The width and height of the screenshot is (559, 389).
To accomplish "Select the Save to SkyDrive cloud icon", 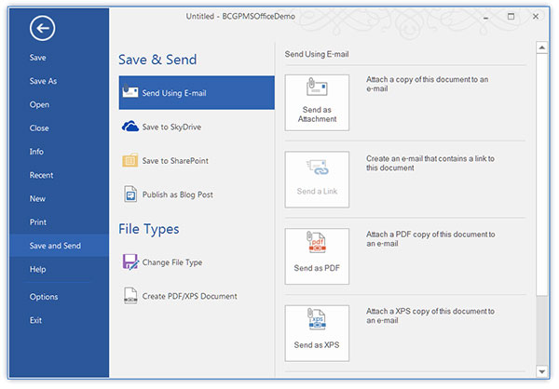I will tap(130, 127).
